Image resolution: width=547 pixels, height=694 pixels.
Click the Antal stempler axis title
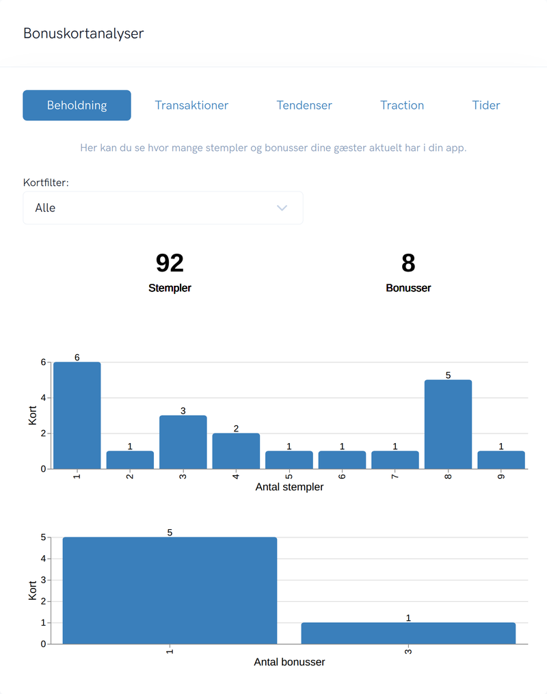click(289, 487)
